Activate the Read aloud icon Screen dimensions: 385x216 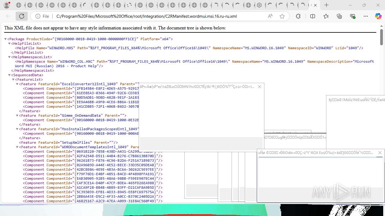pyautogui.click(x=270, y=16)
